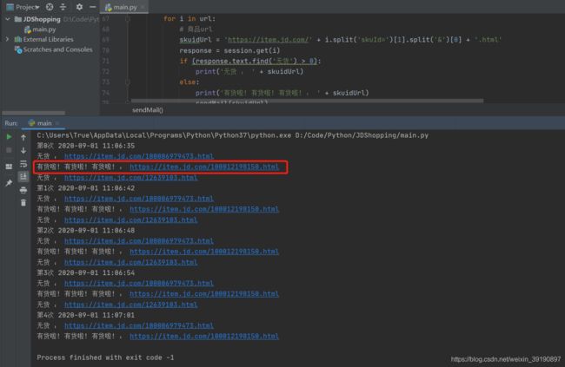This screenshot has height=367, width=565.
Task: Click the expand/collapse all icon
Action: pyautogui.click(x=63, y=7)
